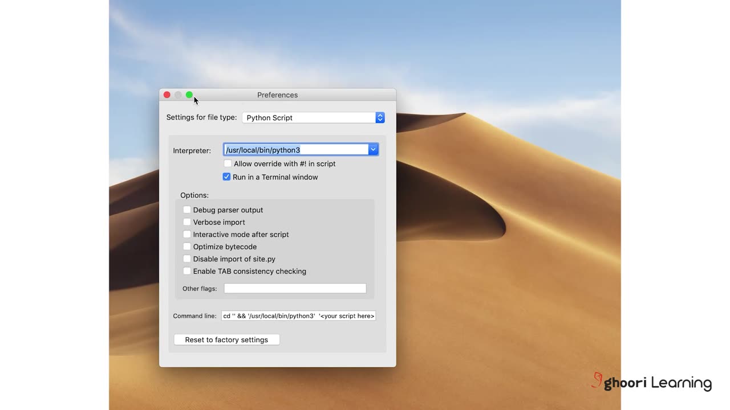Enable TAB consistency checking checkbox
The height and width of the screenshot is (410, 730).
coord(187,271)
